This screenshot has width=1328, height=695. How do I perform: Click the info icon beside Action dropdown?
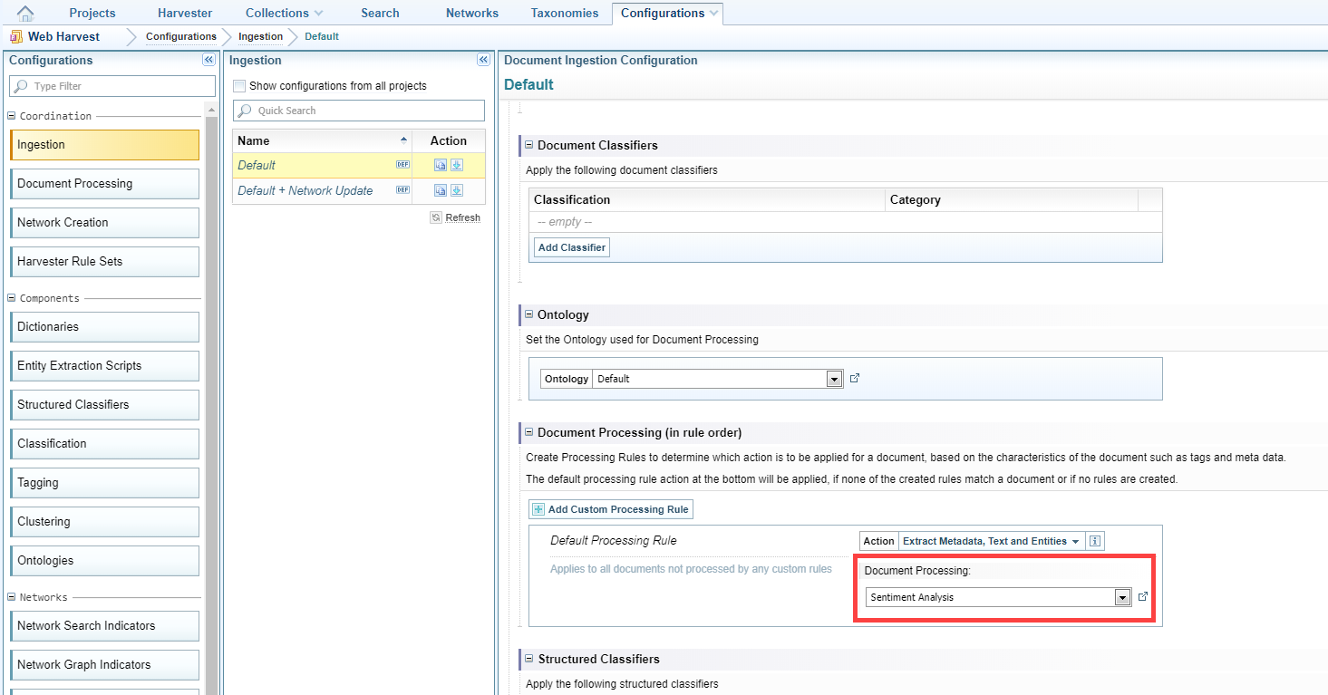pos(1095,541)
